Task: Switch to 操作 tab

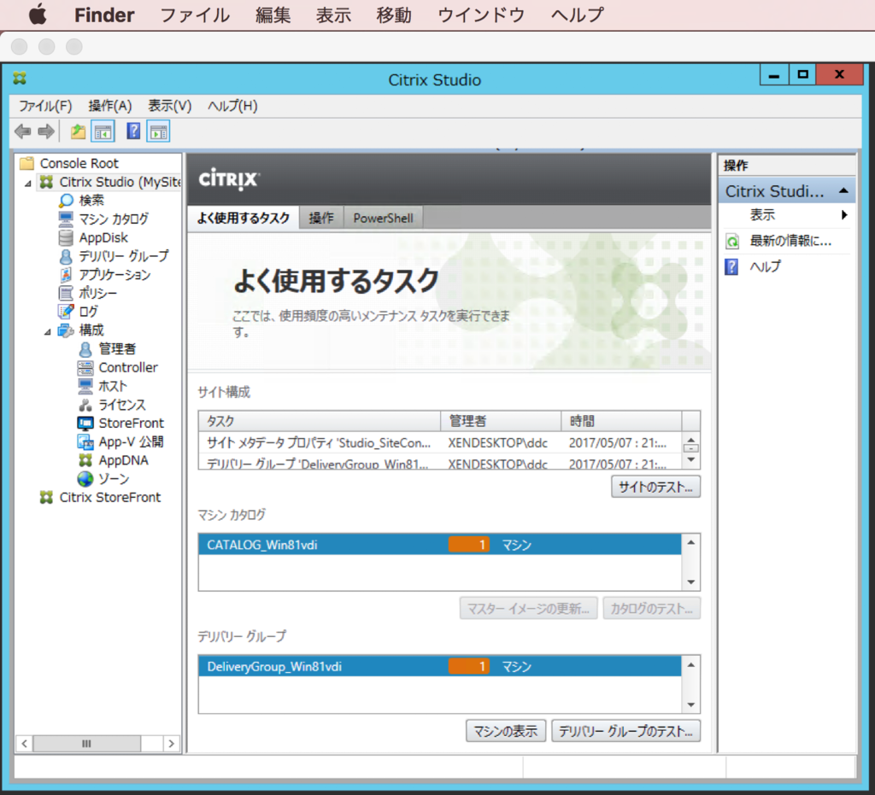Action: click(x=321, y=218)
